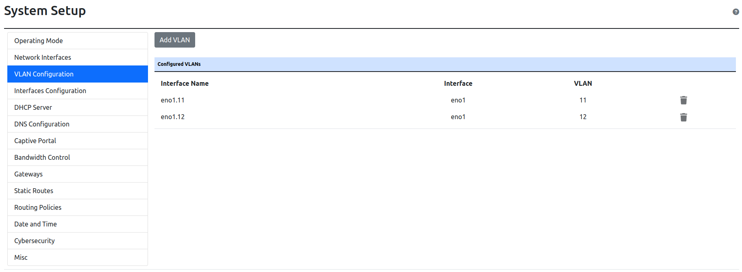Open Operating Mode in sidebar
This screenshot has height=272, width=742.
[x=39, y=41]
